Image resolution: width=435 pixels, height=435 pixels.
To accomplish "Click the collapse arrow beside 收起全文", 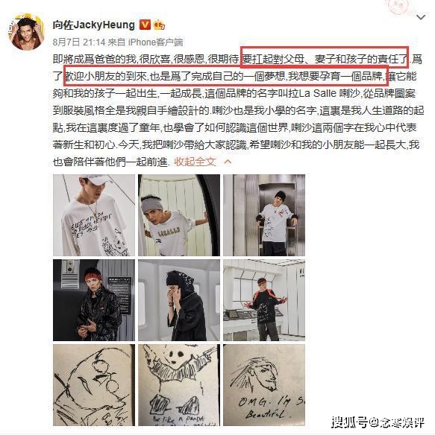I will coord(228,162).
